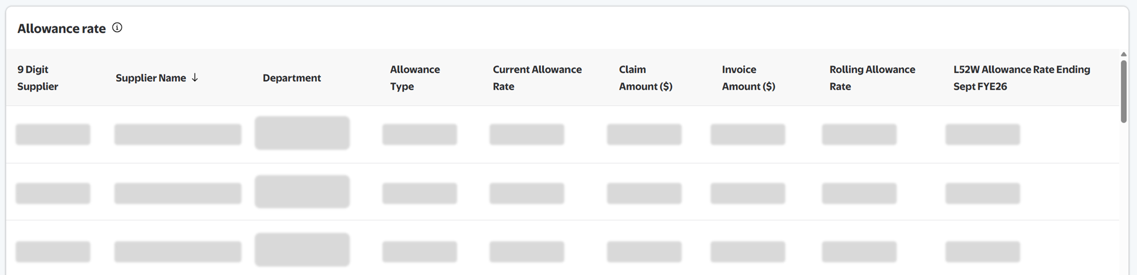Click the first row's Department loading placeholder
The height and width of the screenshot is (275, 1137).
coord(302,133)
